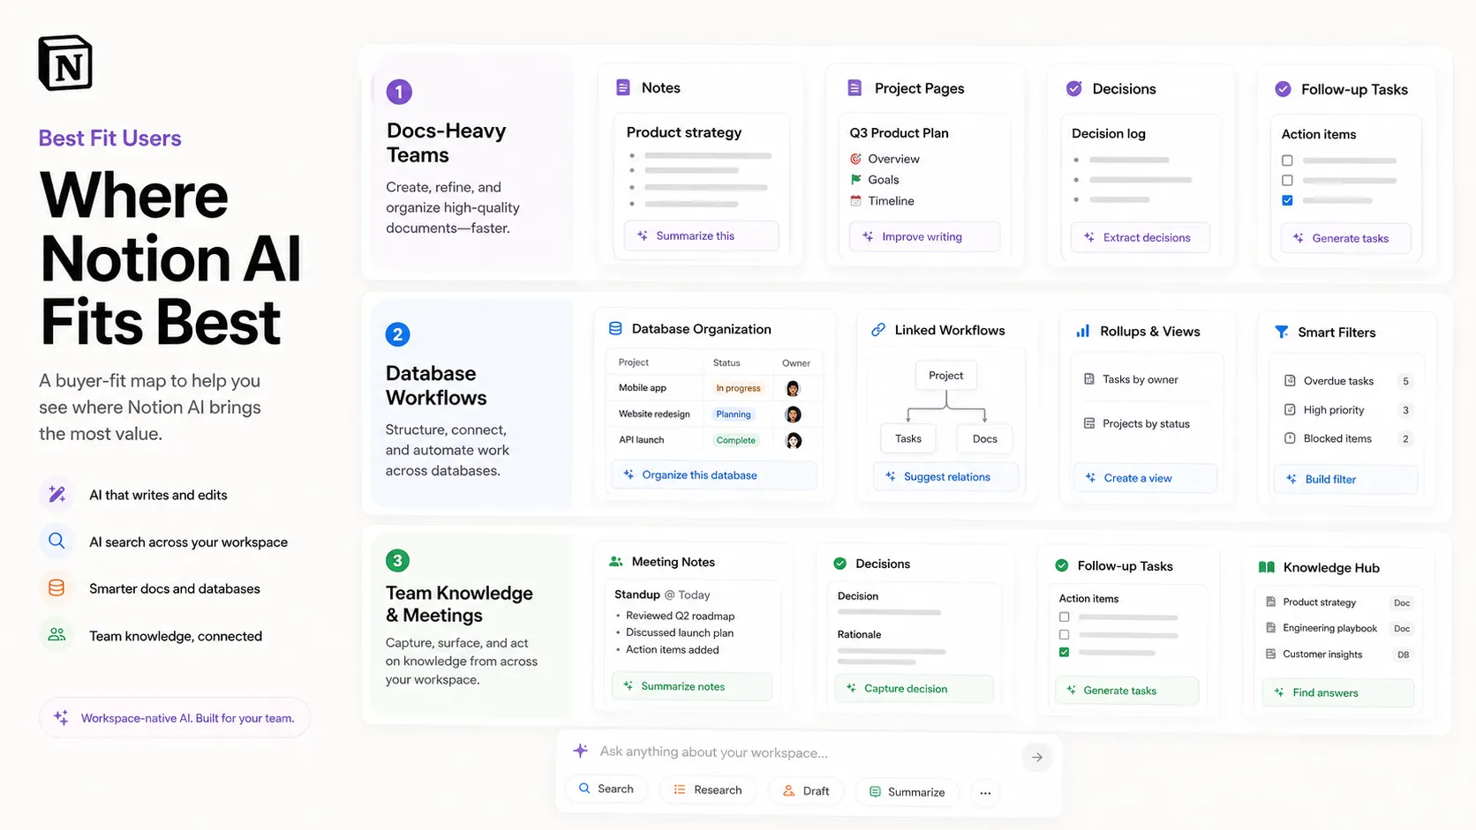Click the view icon beside Projects by status
The width and height of the screenshot is (1476, 830).
point(1089,423)
